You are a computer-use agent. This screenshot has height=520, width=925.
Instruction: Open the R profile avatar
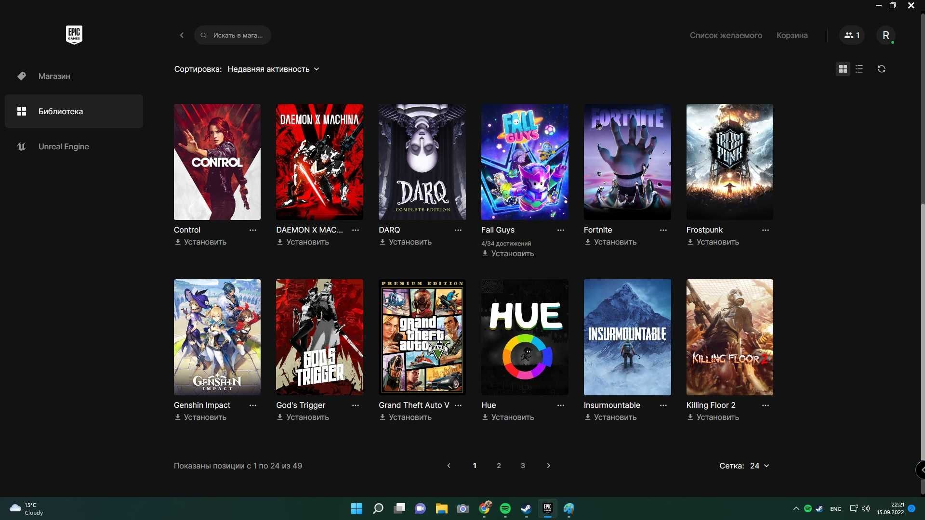click(x=885, y=35)
